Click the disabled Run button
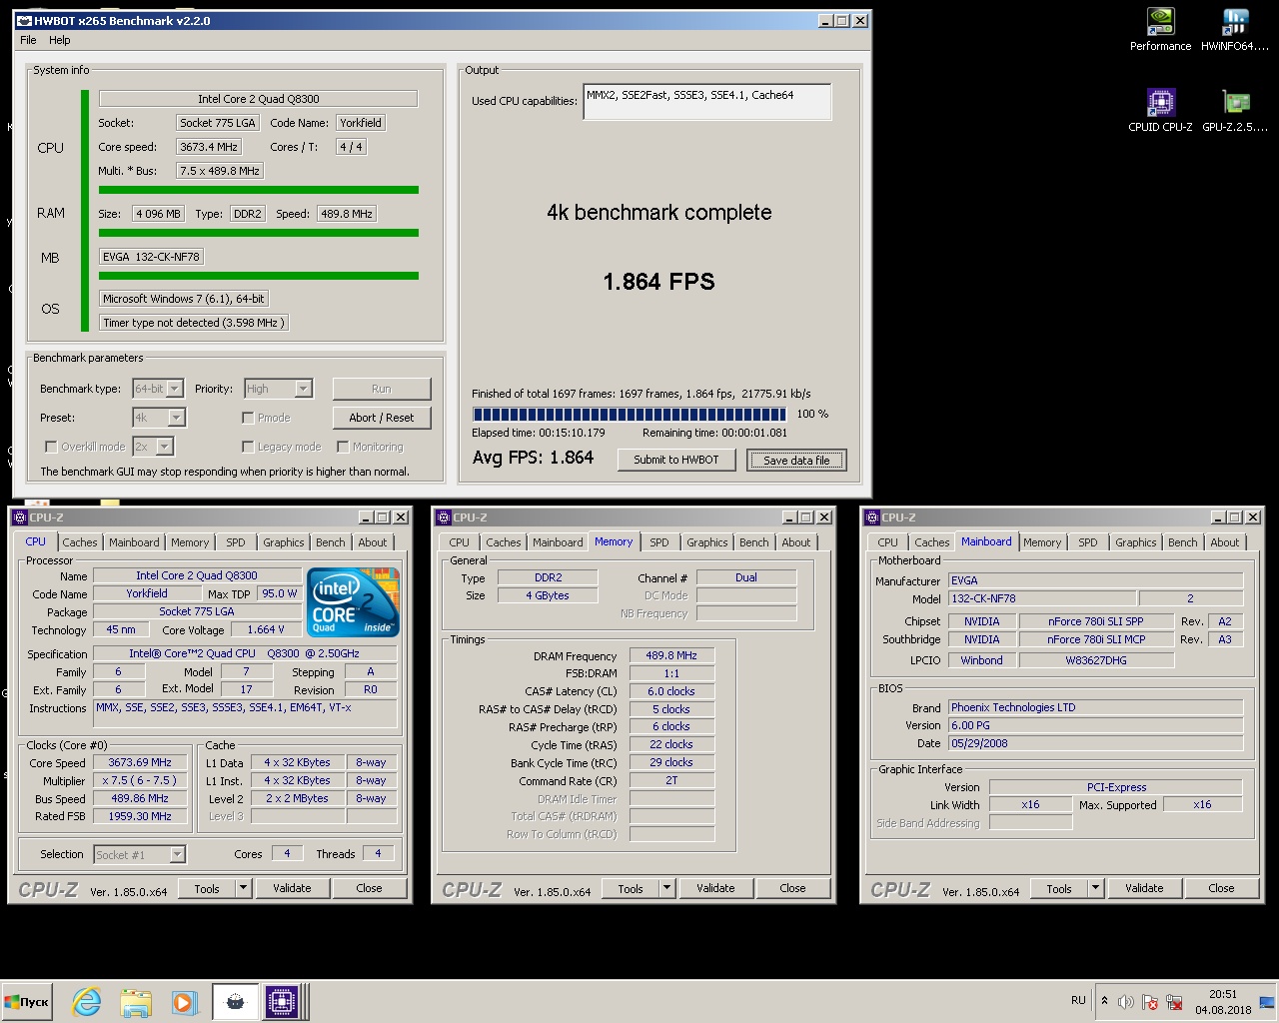The width and height of the screenshot is (1279, 1023). (382, 389)
